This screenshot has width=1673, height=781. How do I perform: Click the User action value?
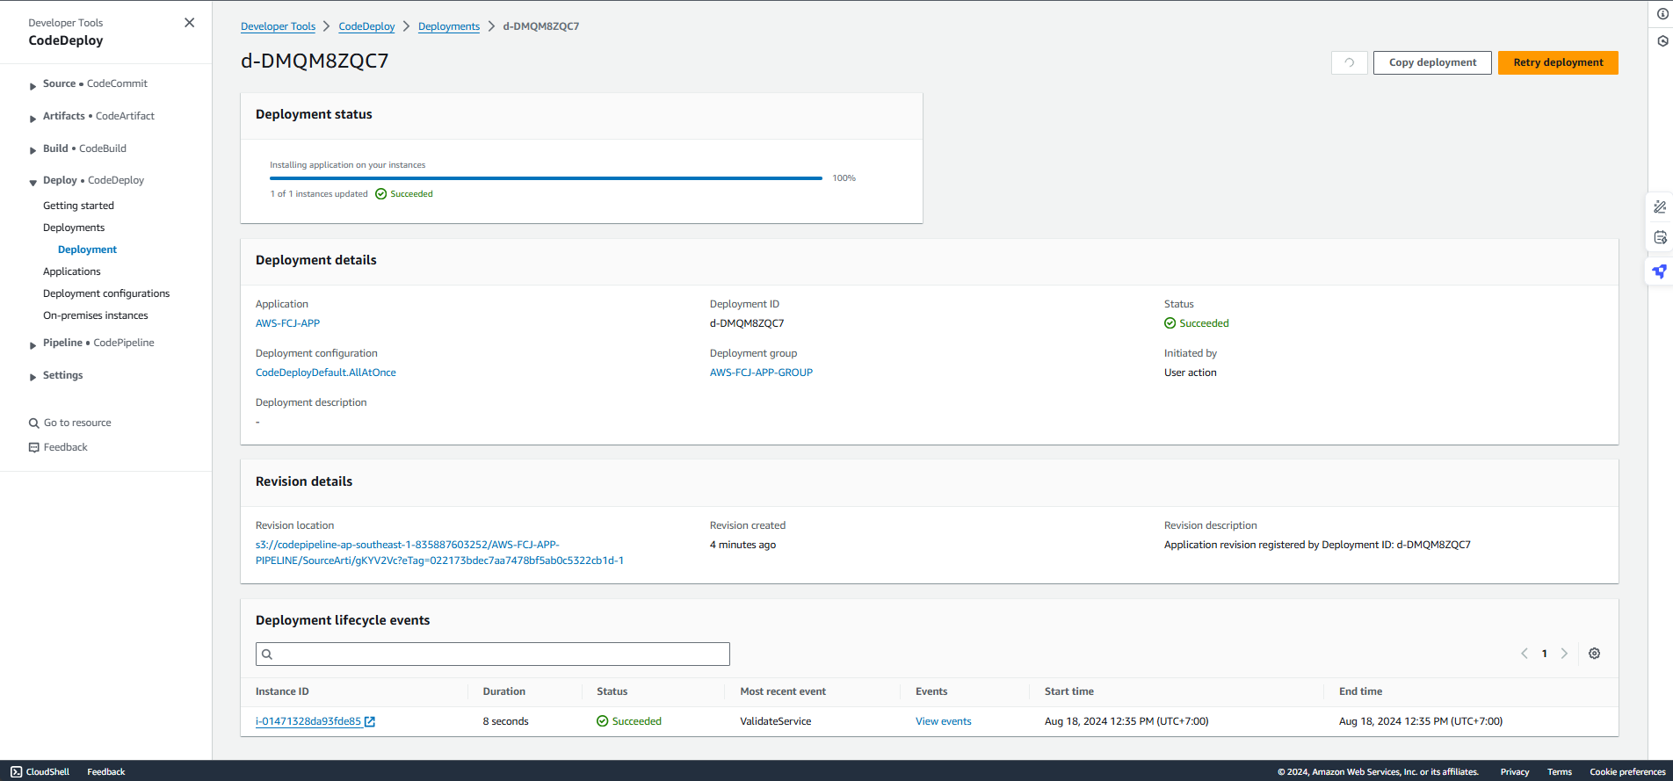click(1191, 372)
